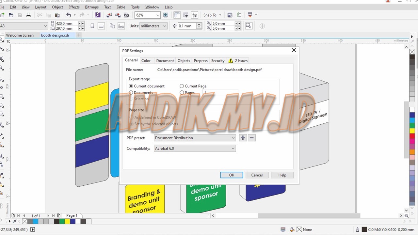
Task: Switch to the Security tab
Action: point(217,61)
